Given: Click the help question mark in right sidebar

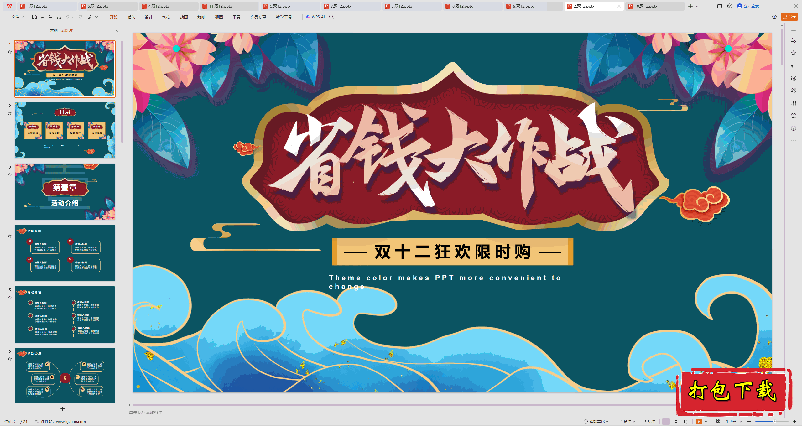Looking at the screenshot, I should click(x=794, y=128).
